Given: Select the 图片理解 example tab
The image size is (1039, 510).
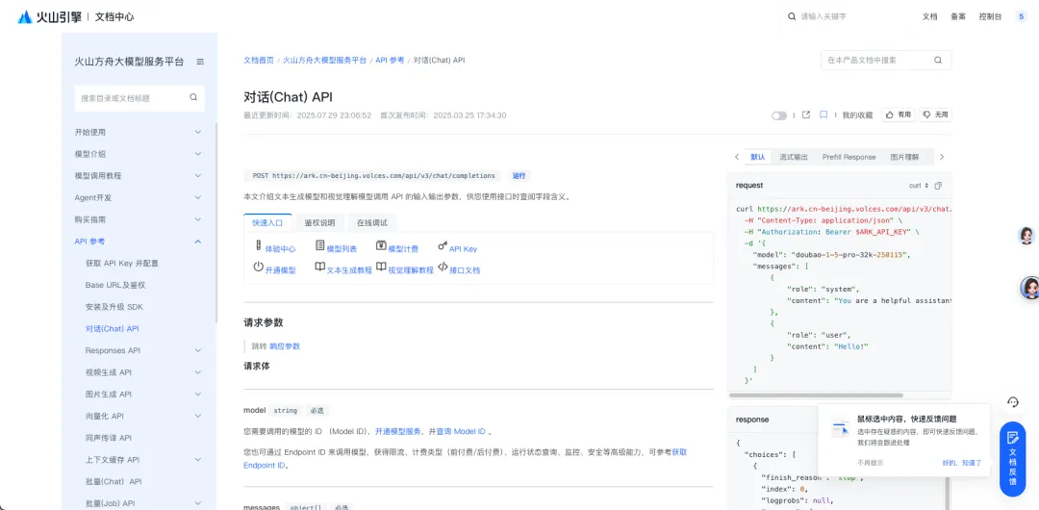Looking at the screenshot, I should click(x=904, y=157).
